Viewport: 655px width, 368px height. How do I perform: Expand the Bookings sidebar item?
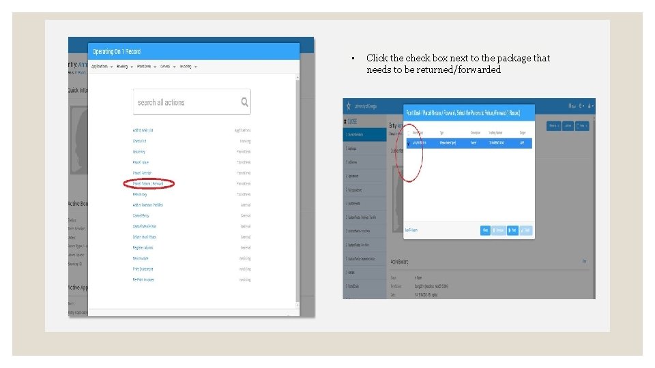click(x=365, y=149)
